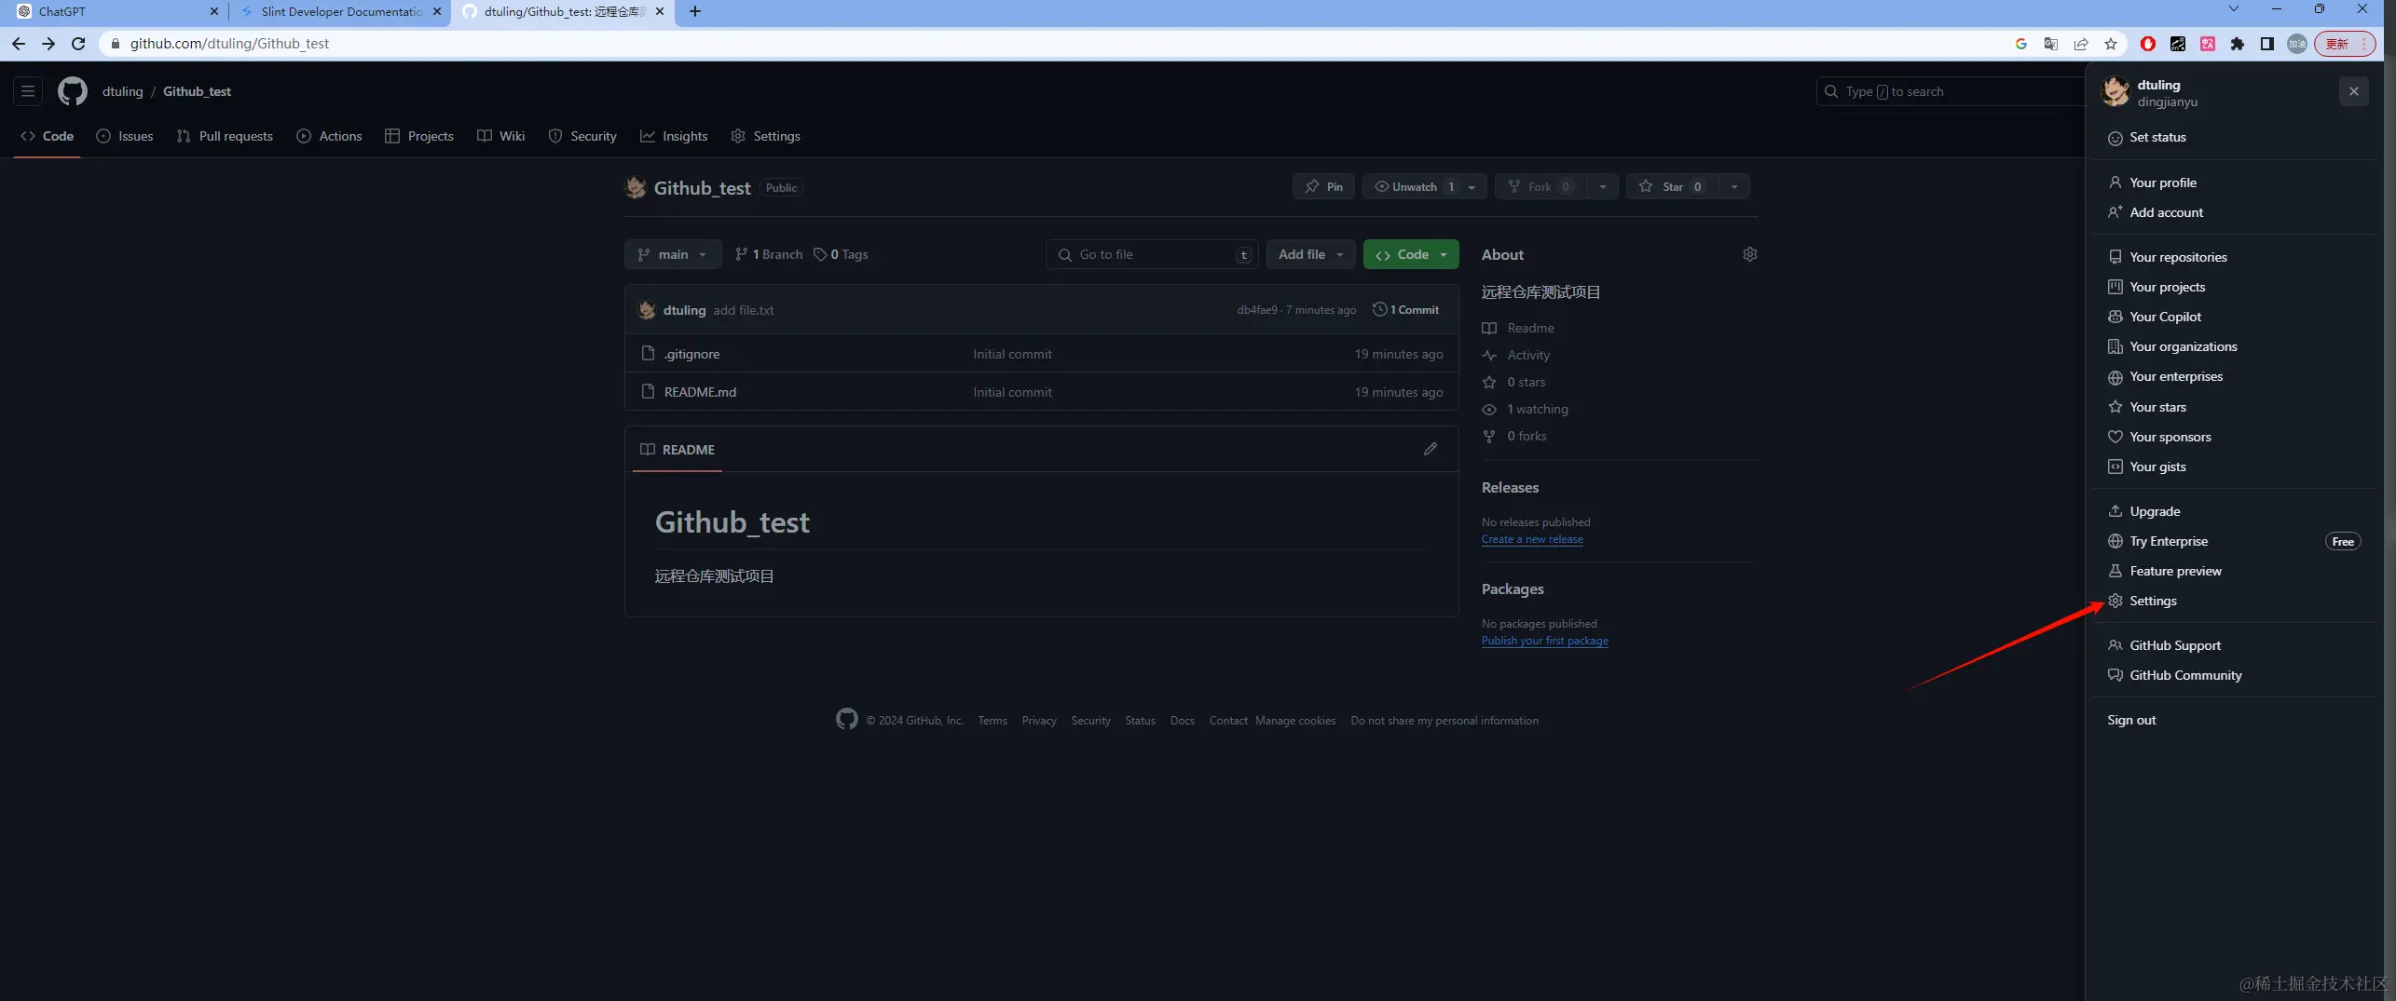Select the README tab header
Viewport: 2396px width, 1001px height.
click(678, 450)
